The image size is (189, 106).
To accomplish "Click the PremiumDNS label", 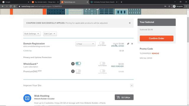I will [30, 71].
